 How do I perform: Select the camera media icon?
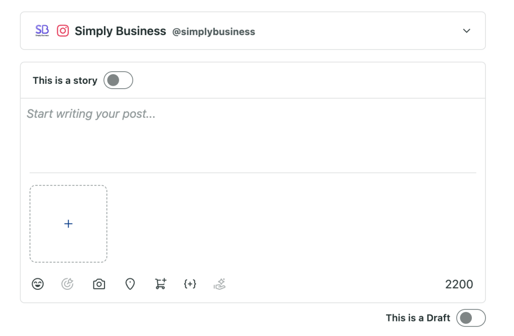pyautogui.click(x=99, y=284)
